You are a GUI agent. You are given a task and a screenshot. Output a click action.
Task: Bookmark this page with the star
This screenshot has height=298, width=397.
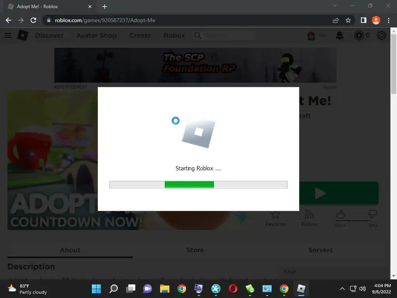click(x=348, y=20)
